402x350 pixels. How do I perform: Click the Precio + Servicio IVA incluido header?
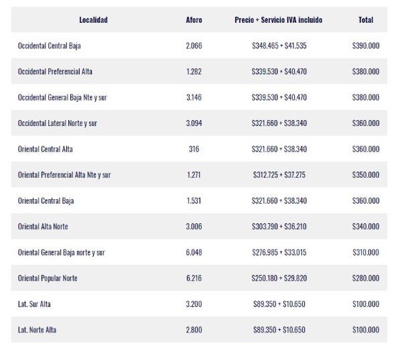click(279, 20)
